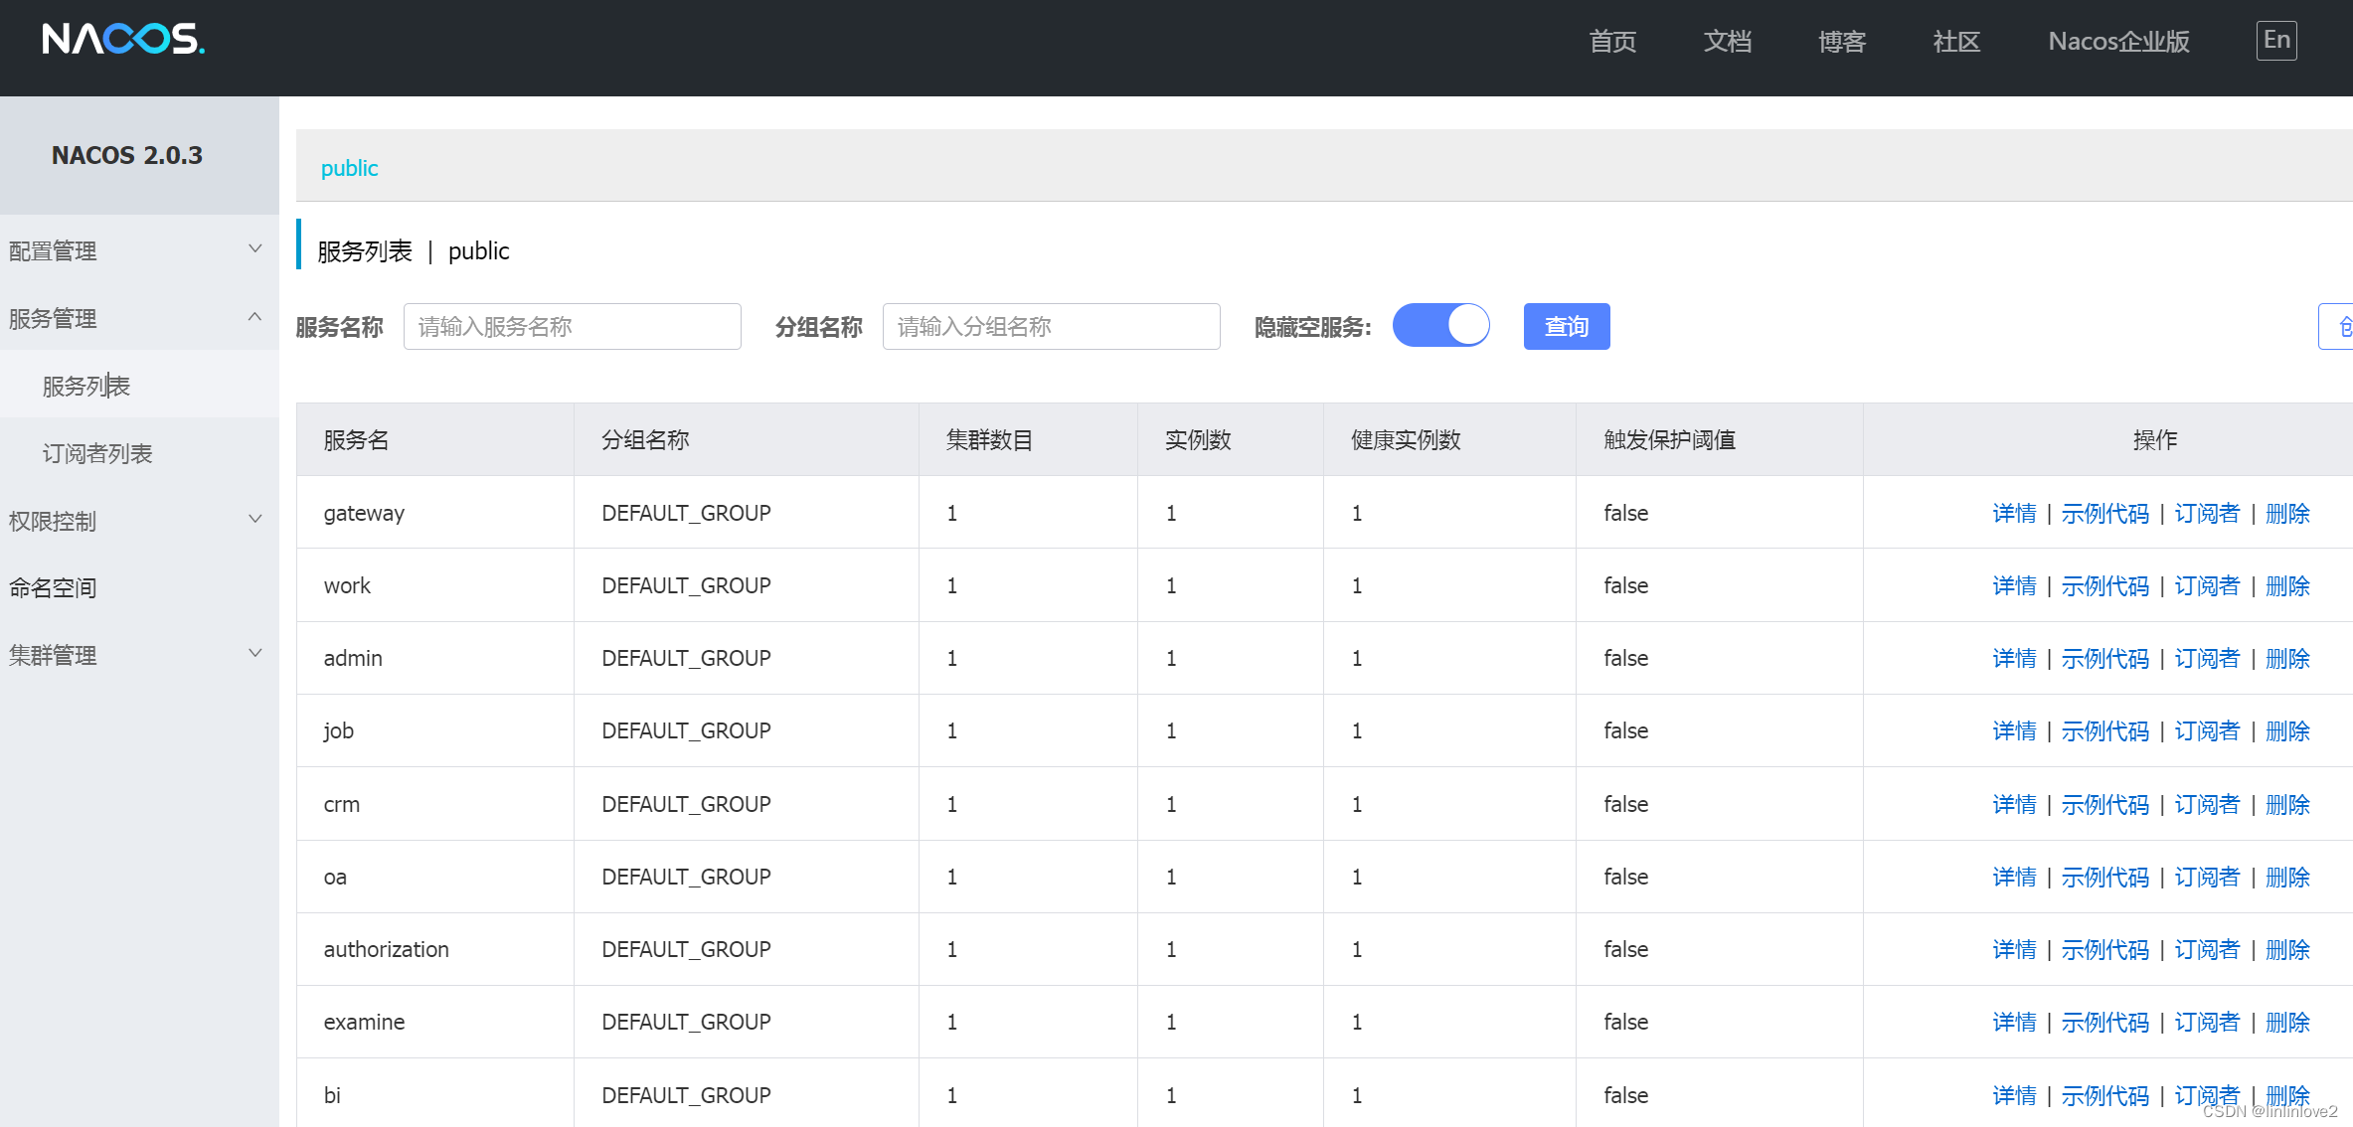This screenshot has width=2353, height=1127.
Task: Open 订阅者列表 in the sidebar
Action: click(x=97, y=454)
